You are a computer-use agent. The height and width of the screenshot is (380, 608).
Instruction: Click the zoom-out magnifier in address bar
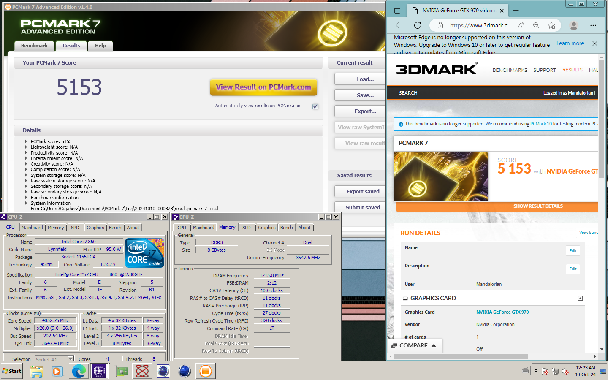[x=536, y=25]
